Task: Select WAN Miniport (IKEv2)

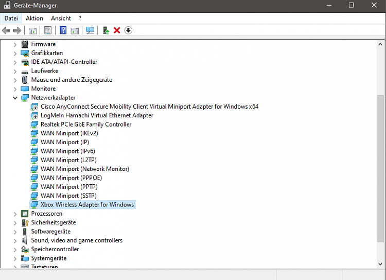Action: pyautogui.click(x=69, y=133)
